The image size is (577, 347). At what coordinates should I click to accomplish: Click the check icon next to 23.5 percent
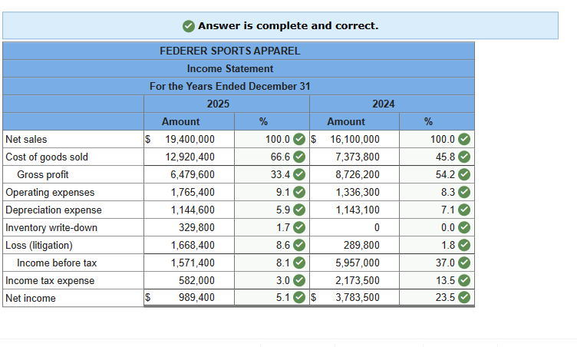(x=464, y=297)
